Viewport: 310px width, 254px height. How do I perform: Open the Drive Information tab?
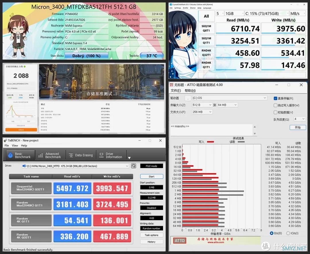click(x=111, y=155)
